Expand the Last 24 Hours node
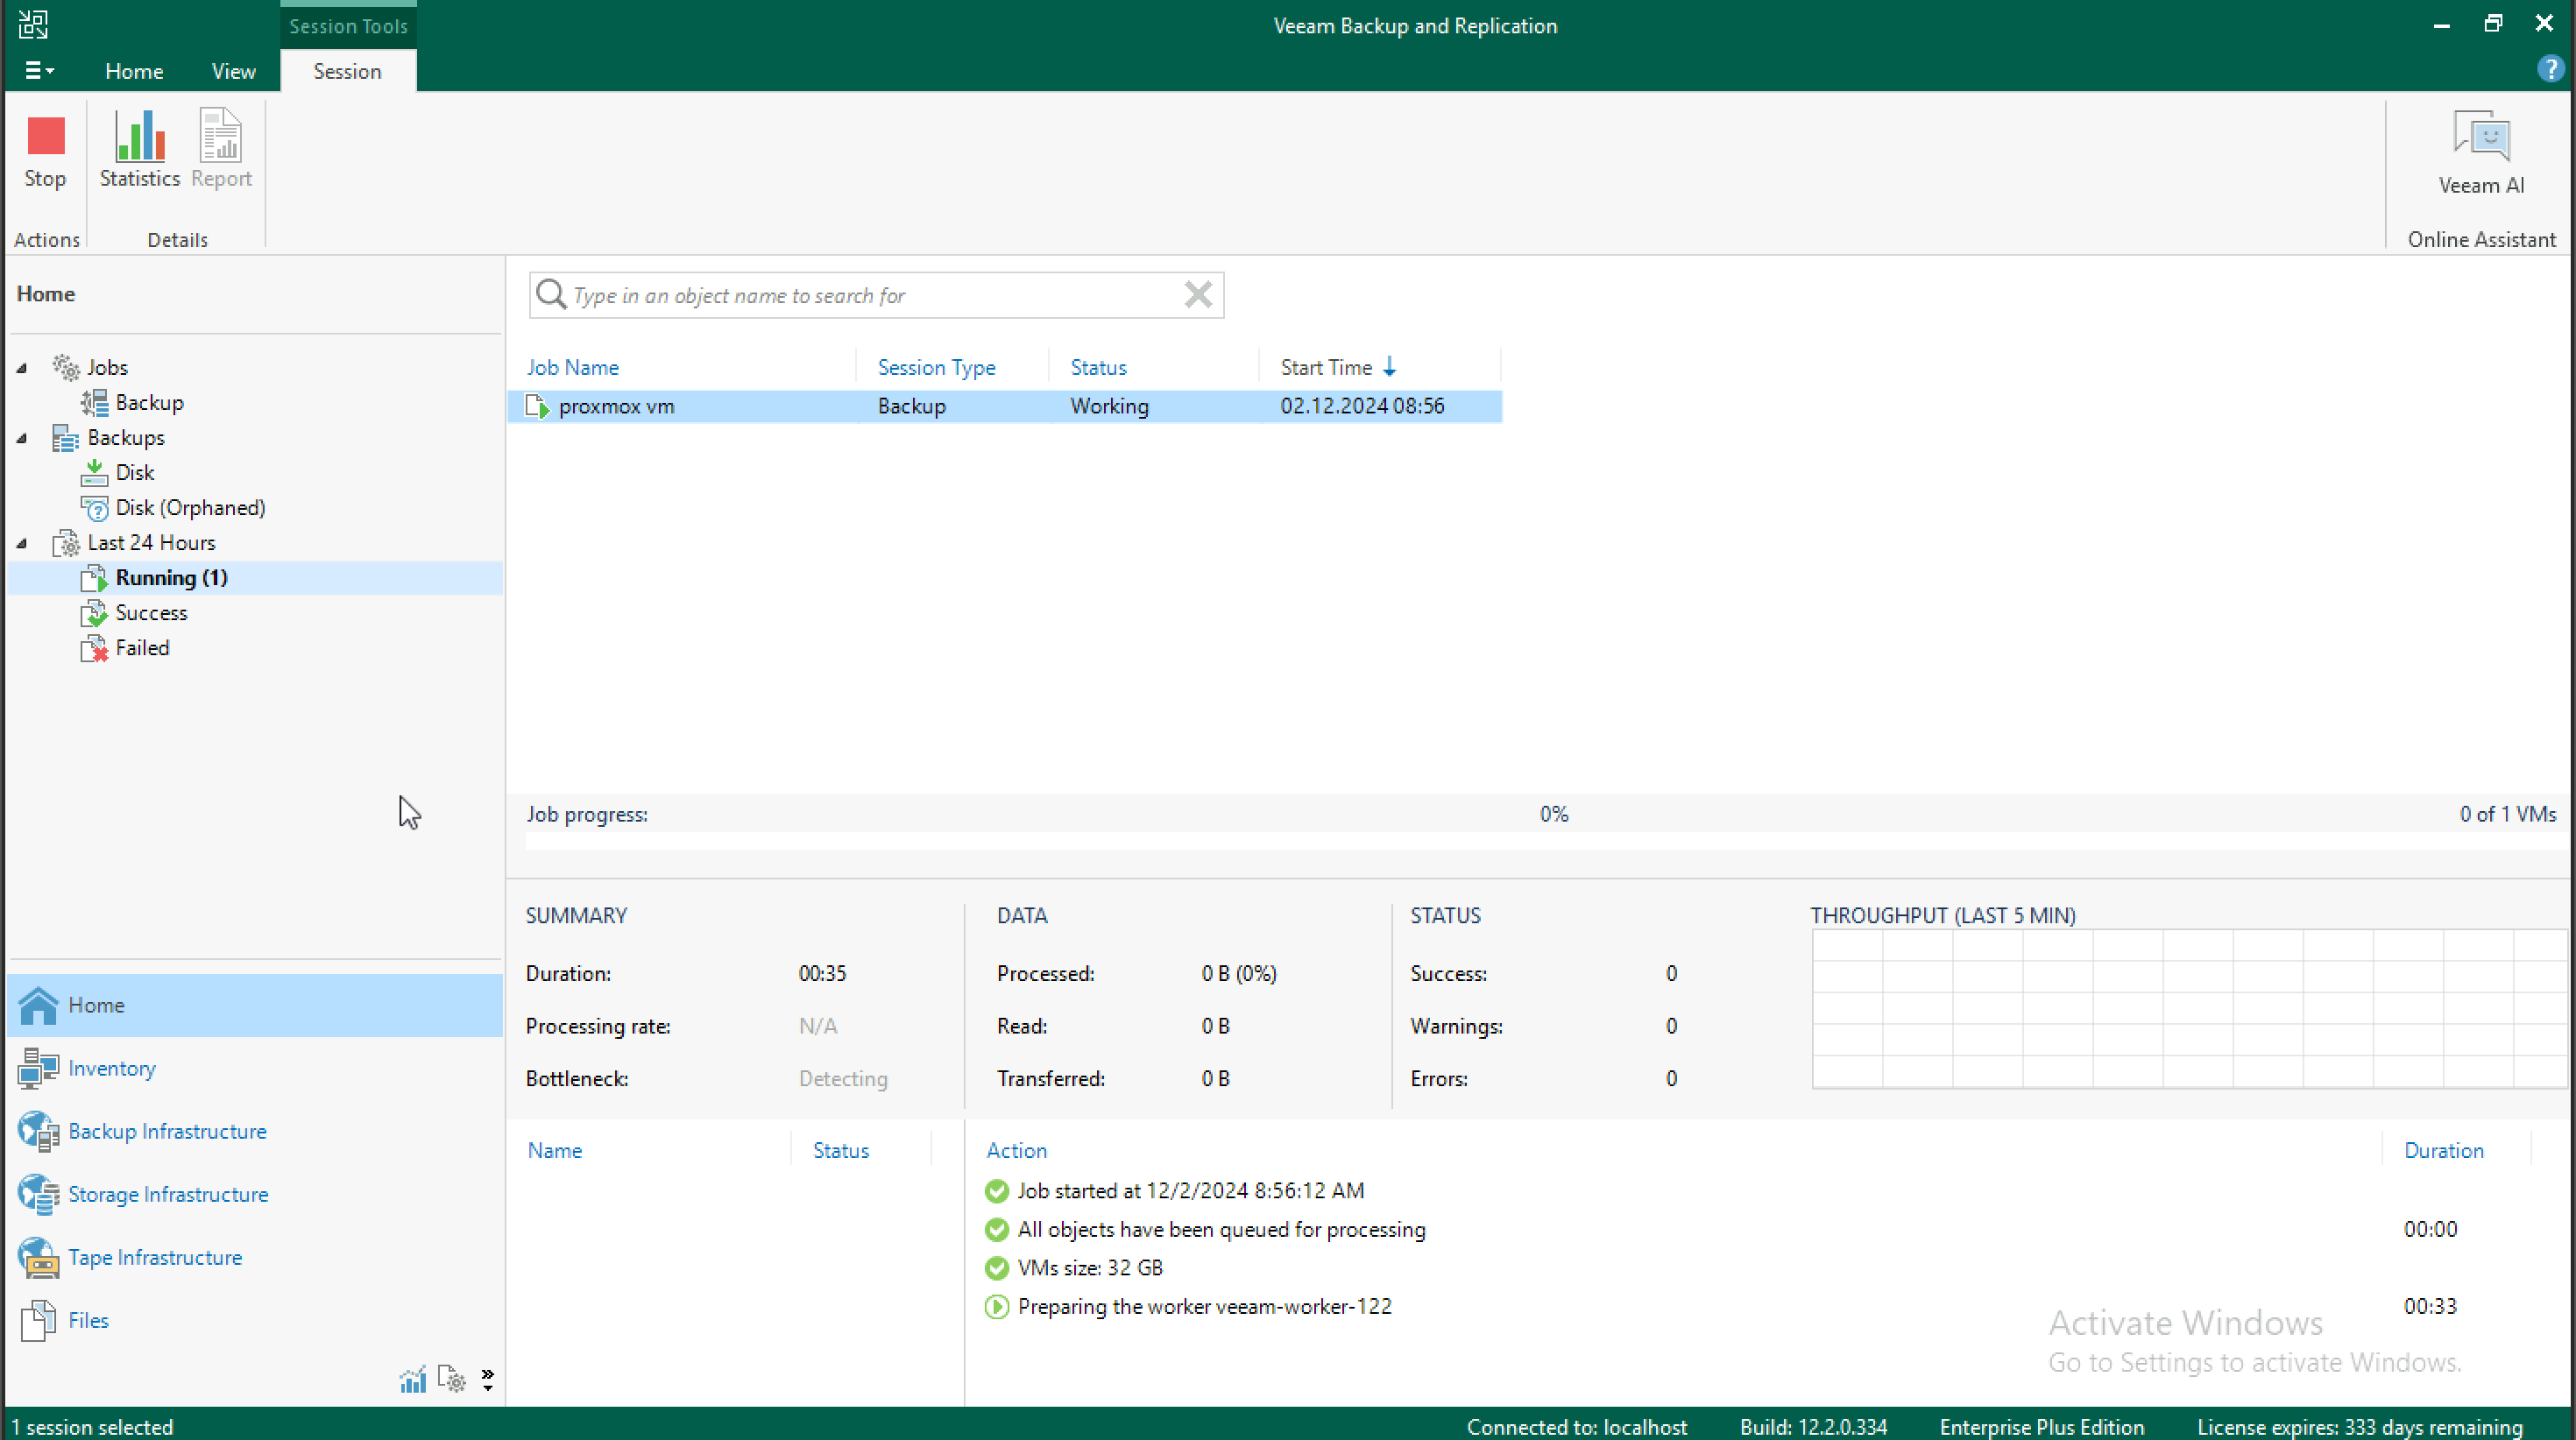This screenshot has height=1440, width=2576. (19, 541)
